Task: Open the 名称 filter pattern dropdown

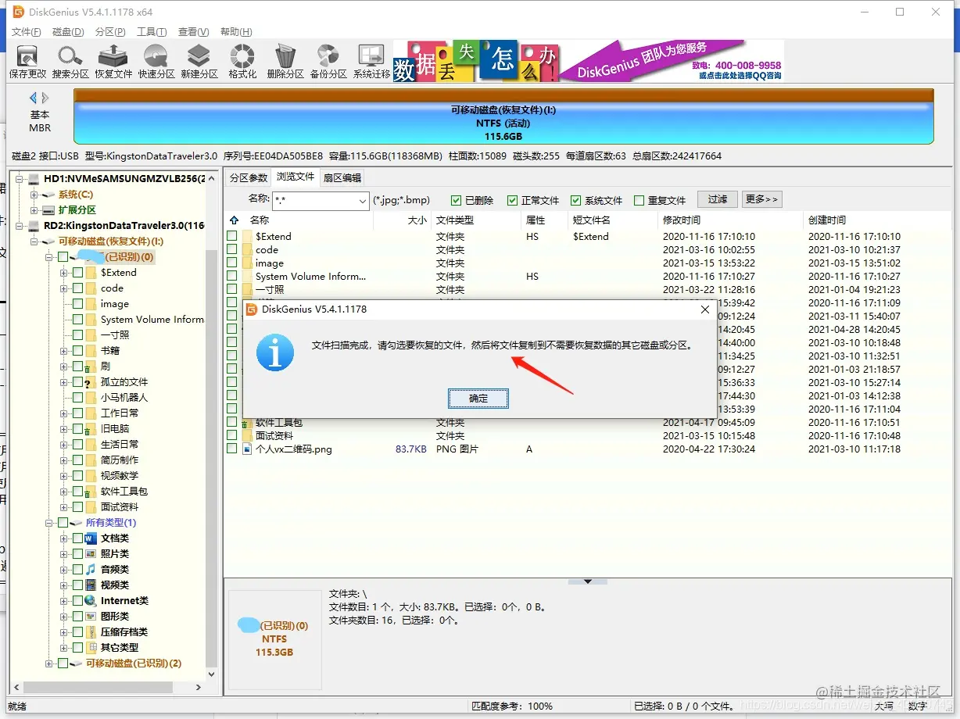Action: (363, 201)
